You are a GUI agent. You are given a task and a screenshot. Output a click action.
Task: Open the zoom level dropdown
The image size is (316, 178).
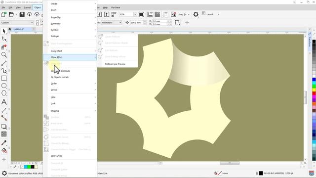pyautogui.click(x=135, y=14)
